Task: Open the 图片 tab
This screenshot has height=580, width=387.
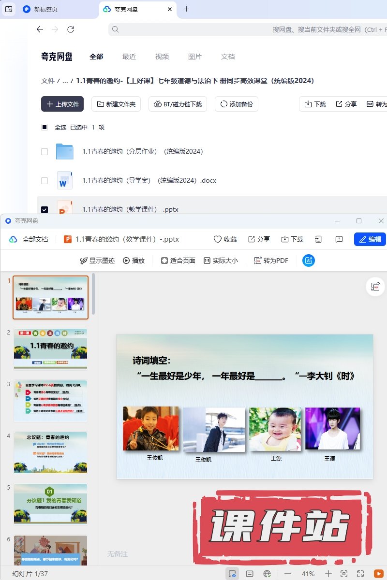Action: 195,57
